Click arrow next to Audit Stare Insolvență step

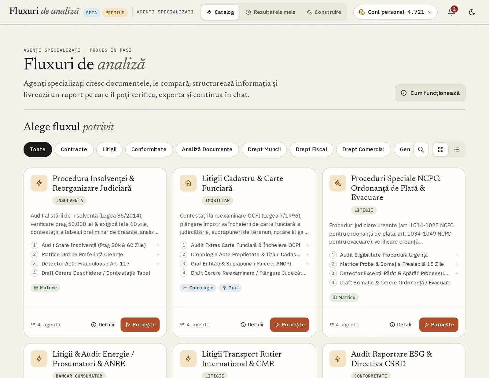[158, 245]
